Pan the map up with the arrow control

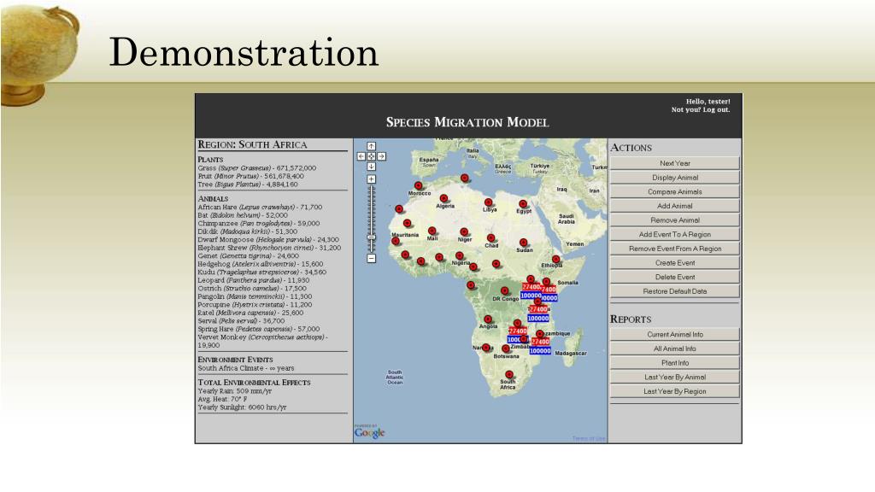coord(371,146)
